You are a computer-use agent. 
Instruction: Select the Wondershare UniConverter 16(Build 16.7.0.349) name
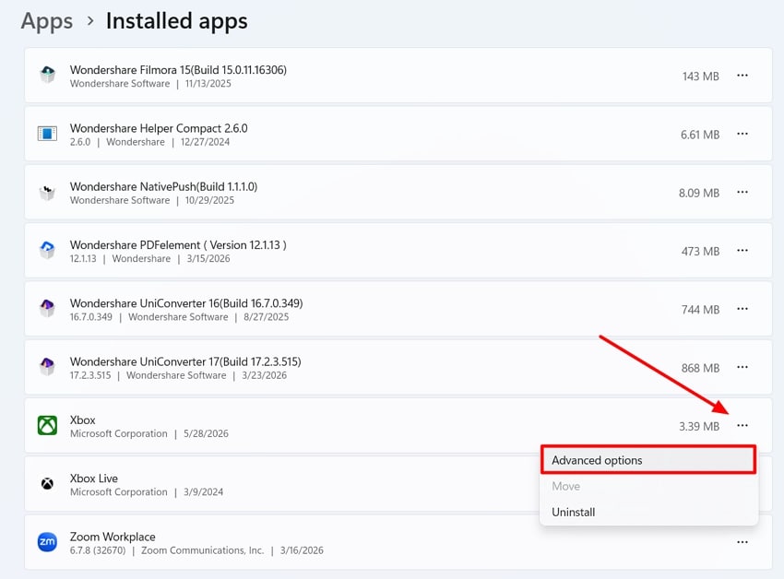pos(186,303)
